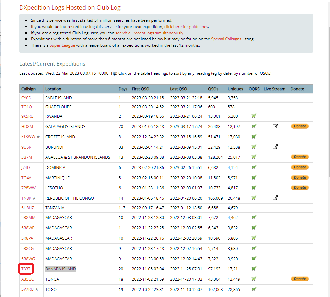The height and width of the screenshot is (297, 330).
Task: Open the 5H8HZ callsign log
Action: pyautogui.click(x=28, y=208)
